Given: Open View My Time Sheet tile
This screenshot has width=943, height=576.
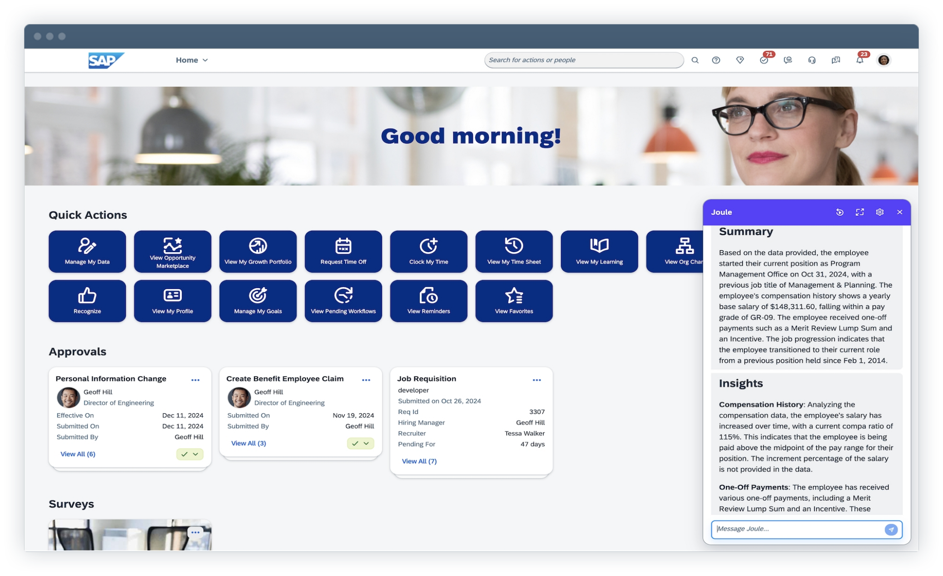Looking at the screenshot, I should (x=514, y=252).
